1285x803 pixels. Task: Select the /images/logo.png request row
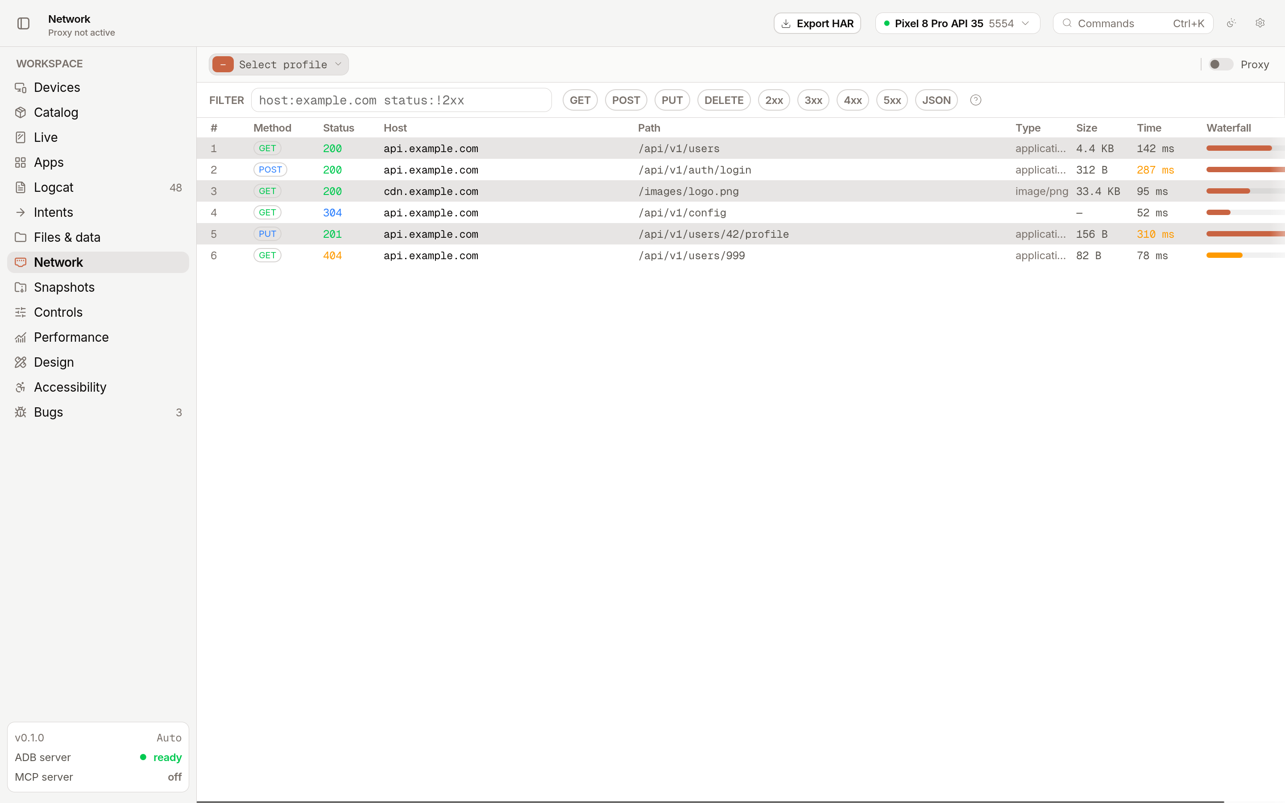tap(740, 191)
